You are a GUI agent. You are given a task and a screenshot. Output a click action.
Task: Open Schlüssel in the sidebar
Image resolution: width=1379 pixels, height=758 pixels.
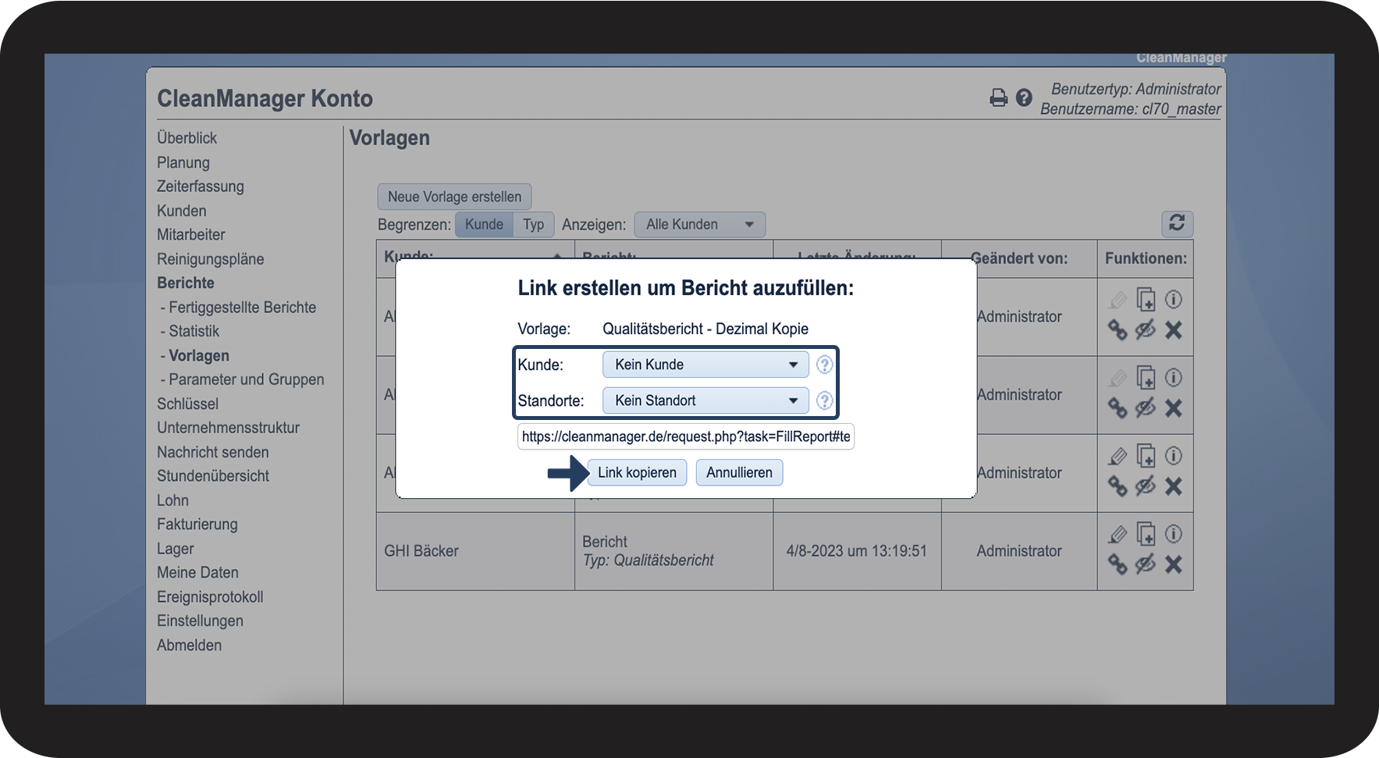(x=188, y=404)
